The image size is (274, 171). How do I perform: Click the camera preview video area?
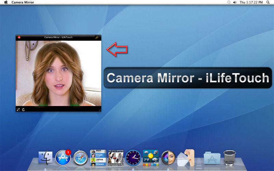click(59, 73)
